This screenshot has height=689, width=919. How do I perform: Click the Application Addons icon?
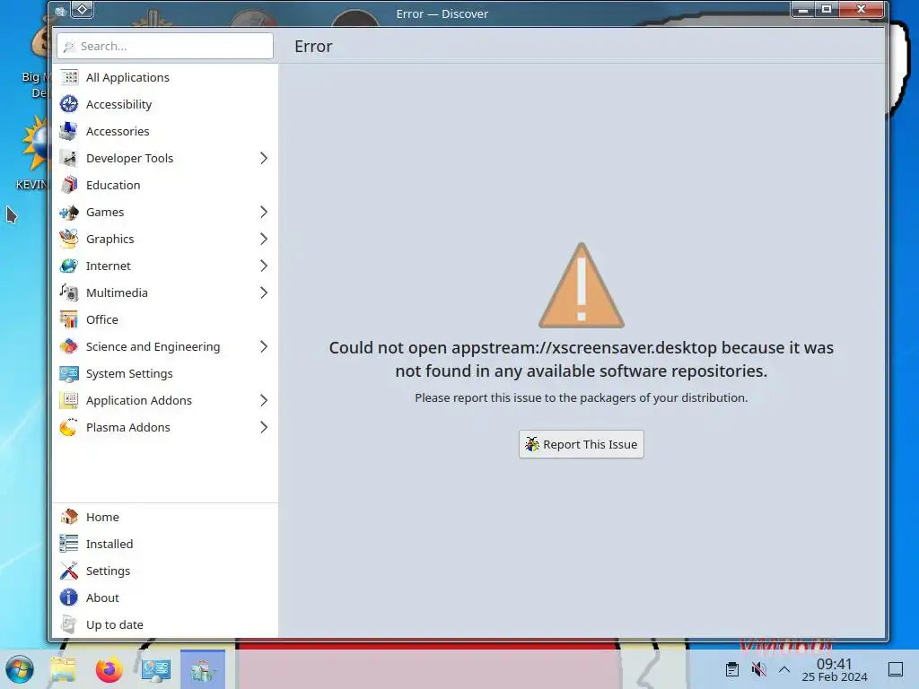pos(68,401)
